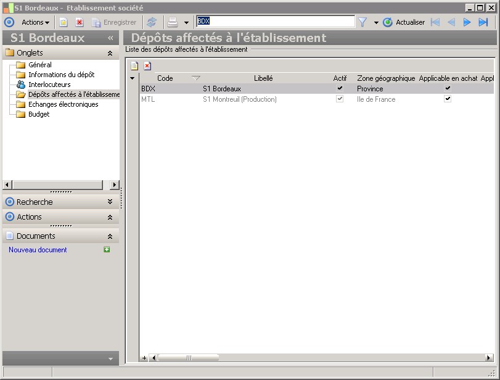Go to the first record
Screen dimensions: 500x380
(x=435, y=22)
